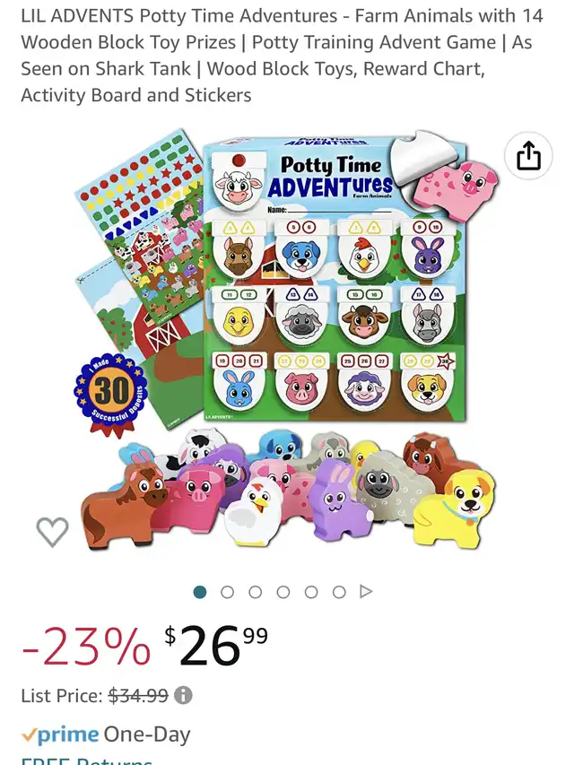Select sixth image carousel dot
This screenshot has height=765, width=574.
point(339,592)
